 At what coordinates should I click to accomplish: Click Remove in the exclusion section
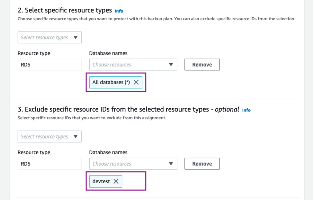click(202, 164)
